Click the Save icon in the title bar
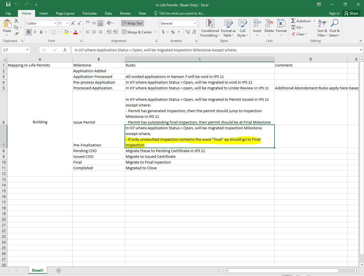 (x=8, y=4)
